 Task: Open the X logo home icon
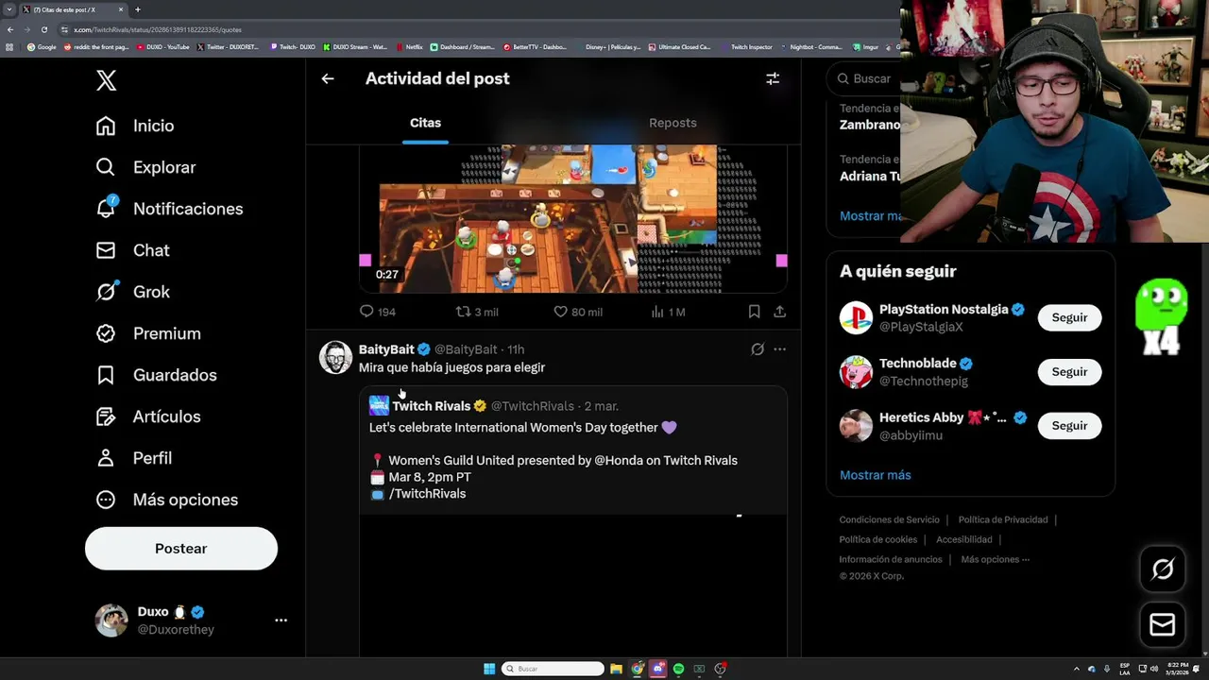click(x=107, y=80)
